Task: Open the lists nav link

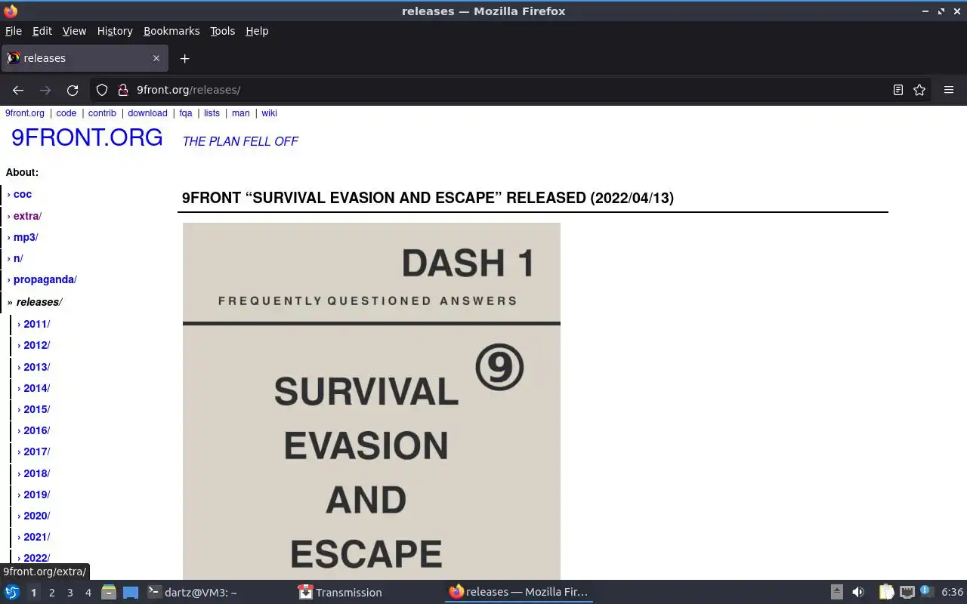Action: coord(212,113)
